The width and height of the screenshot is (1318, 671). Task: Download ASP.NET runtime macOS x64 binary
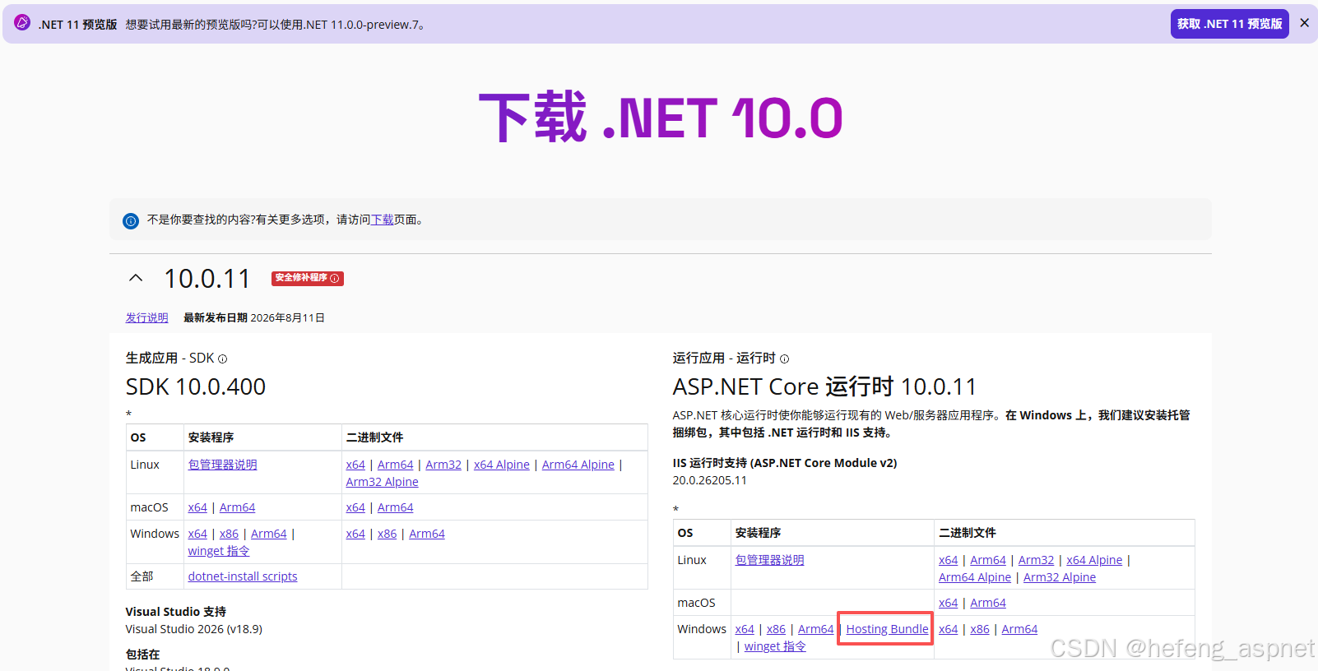tap(948, 603)
